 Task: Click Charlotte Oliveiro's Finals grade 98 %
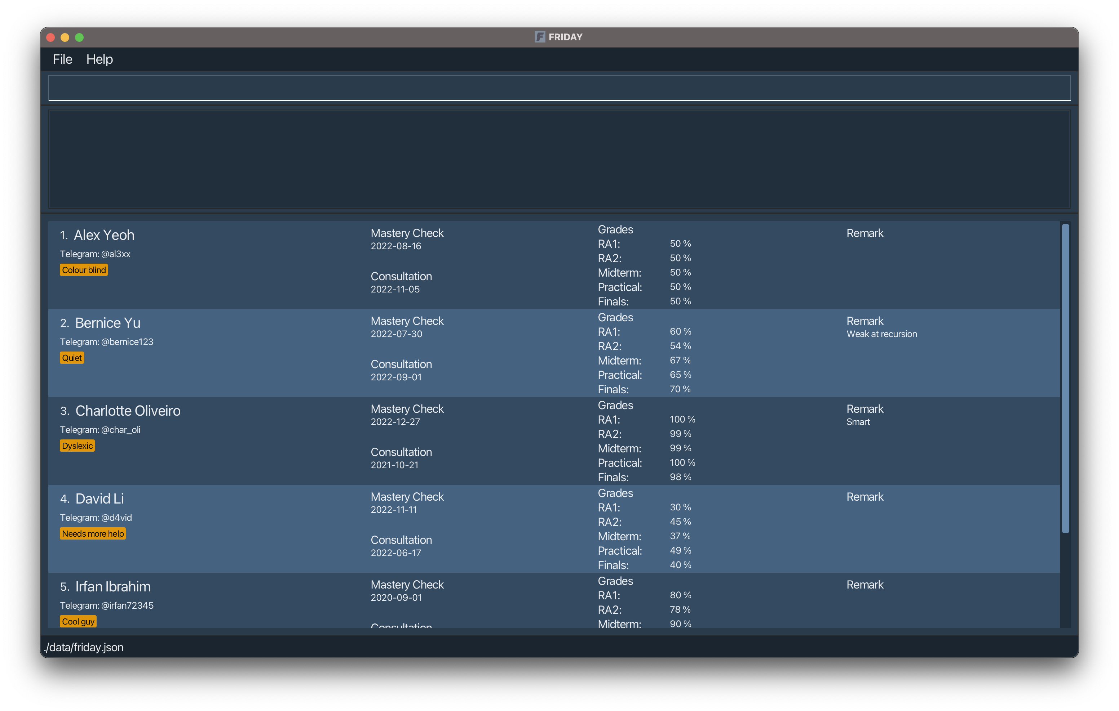pyautogui.click(x=680, y=477)
